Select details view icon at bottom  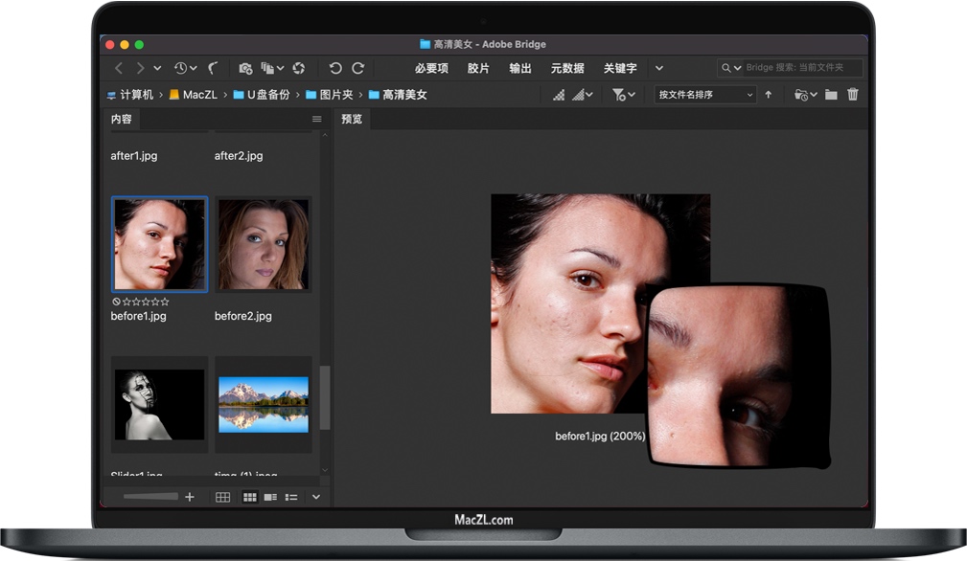click(273, 497)
